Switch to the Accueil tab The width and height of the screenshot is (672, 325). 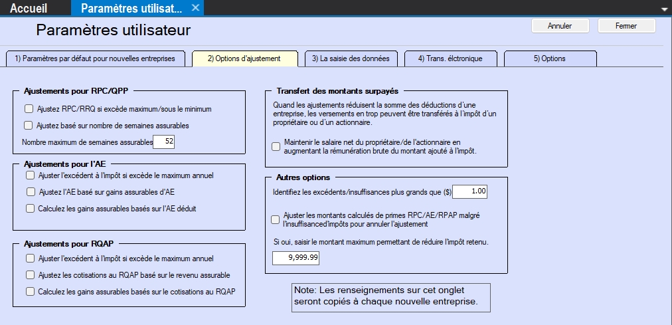pyautogui.click(x=28, y=8)
